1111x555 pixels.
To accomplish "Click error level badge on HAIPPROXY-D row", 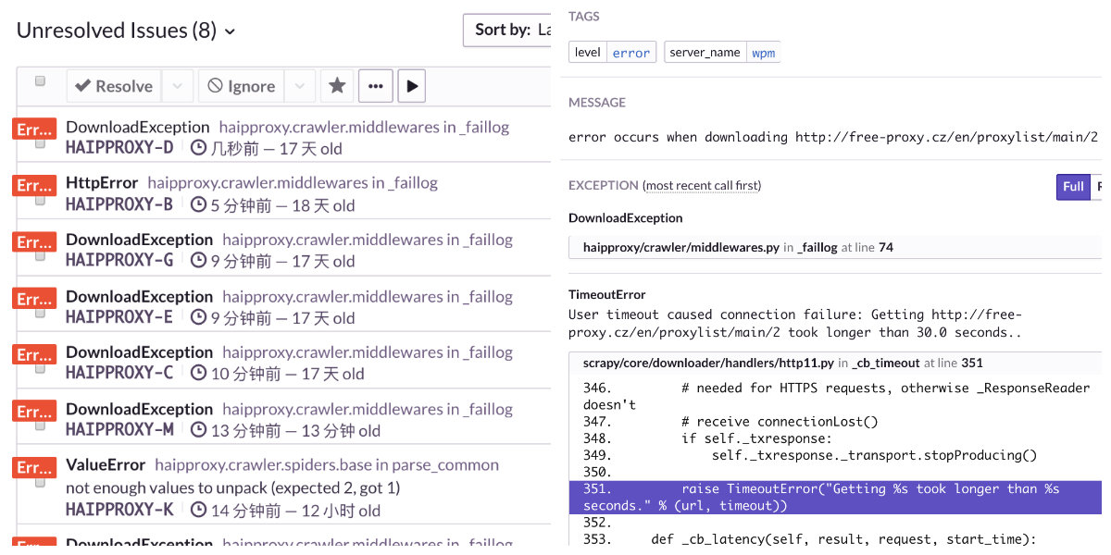I will pyautogui.click(x=34, y=129).
